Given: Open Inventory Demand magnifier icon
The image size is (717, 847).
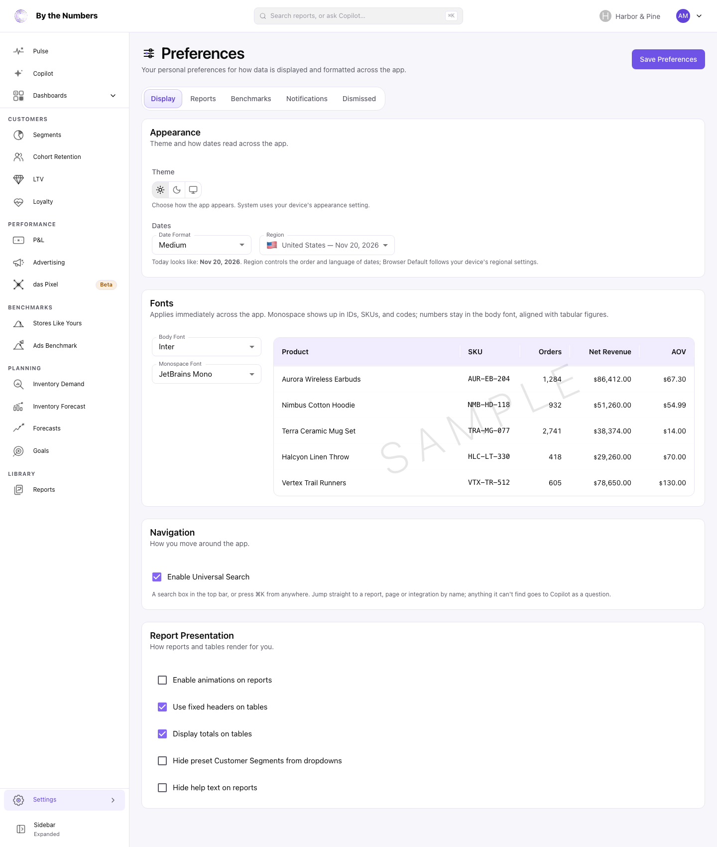Looking at the screenshot, I should coord(18,384).
